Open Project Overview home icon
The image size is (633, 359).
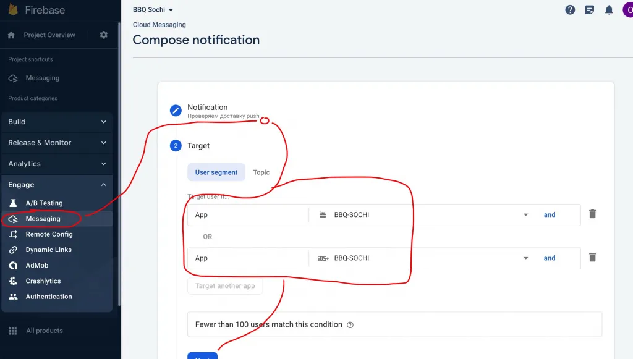[11, 35]
